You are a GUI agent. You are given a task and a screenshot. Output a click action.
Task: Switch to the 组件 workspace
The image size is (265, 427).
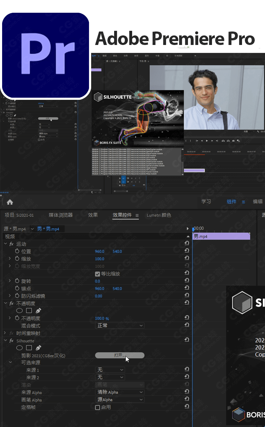coord(231,201)
